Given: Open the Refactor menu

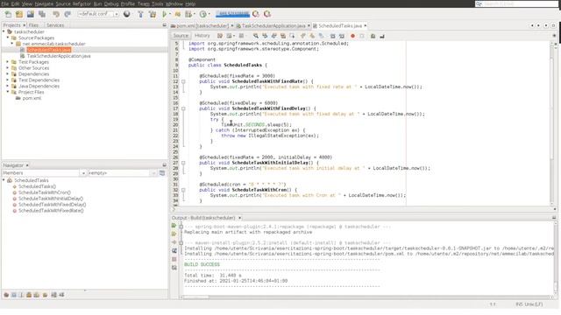Looking at the screenshot, I should [82, 3].
